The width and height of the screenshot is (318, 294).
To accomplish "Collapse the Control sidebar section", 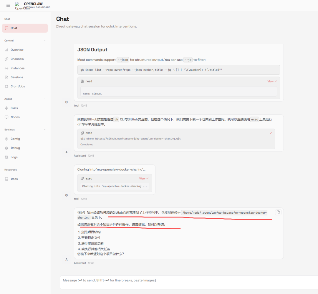I will tap(45, 41).
